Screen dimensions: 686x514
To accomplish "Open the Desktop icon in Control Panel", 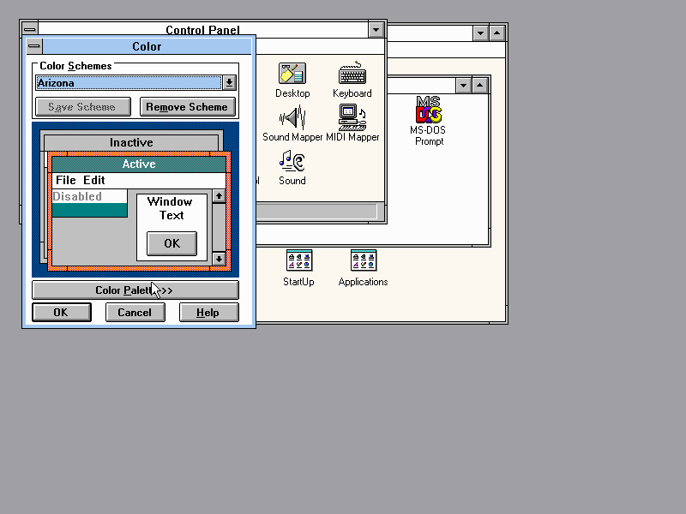I will (292, 75).
